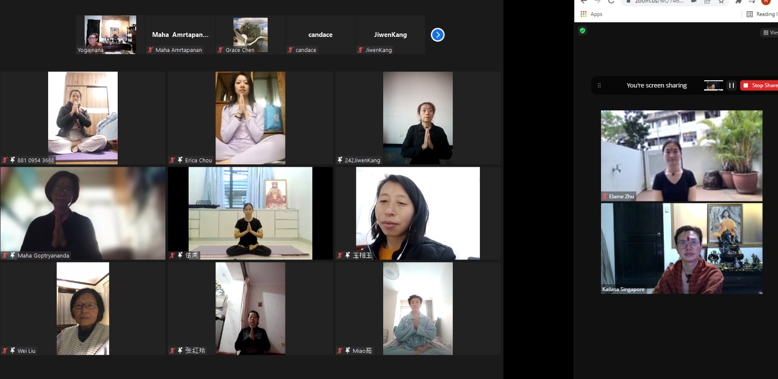Click the green encryption shield icon
This screenshot has width=778, height=379.
[x=583, y=31]
